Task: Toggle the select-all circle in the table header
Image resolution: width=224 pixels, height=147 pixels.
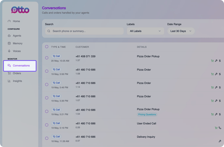Action: tap(47, 47)
